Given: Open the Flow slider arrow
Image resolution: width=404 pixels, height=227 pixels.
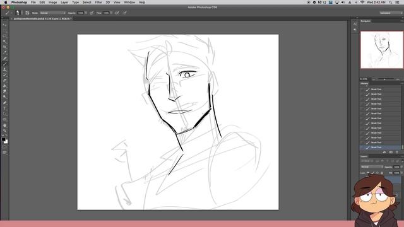Looking at the screenshot, I should (x=111, y=13).
